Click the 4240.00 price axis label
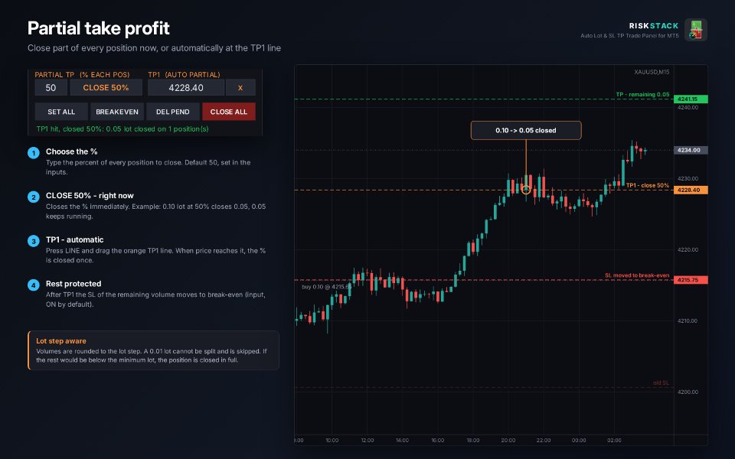This screenshot has width=735, height=459. coord(688,108)
